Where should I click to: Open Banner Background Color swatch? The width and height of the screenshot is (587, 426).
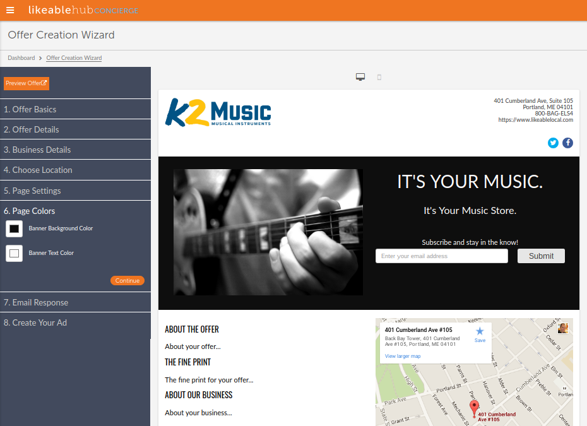tap(15, 228)
